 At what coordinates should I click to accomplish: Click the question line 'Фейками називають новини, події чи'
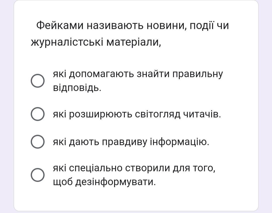132,26
